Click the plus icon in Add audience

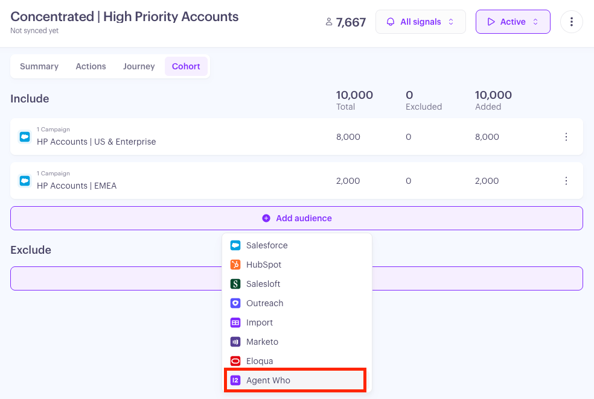tap(266, 218)
